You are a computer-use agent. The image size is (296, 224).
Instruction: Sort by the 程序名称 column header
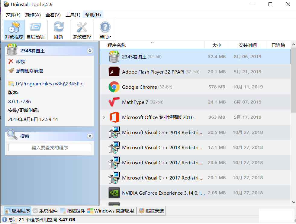coord(152,45)
